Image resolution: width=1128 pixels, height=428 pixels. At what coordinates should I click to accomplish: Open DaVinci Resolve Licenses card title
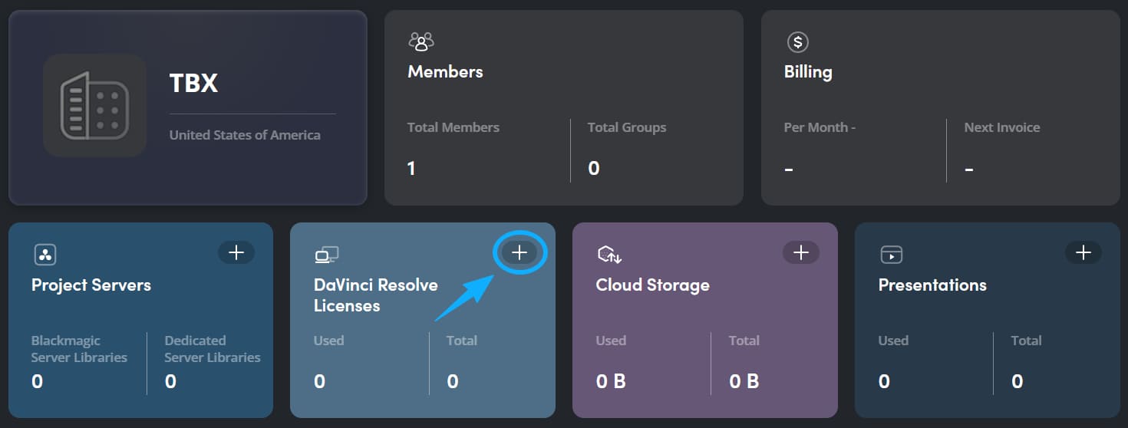coord(376,295)
